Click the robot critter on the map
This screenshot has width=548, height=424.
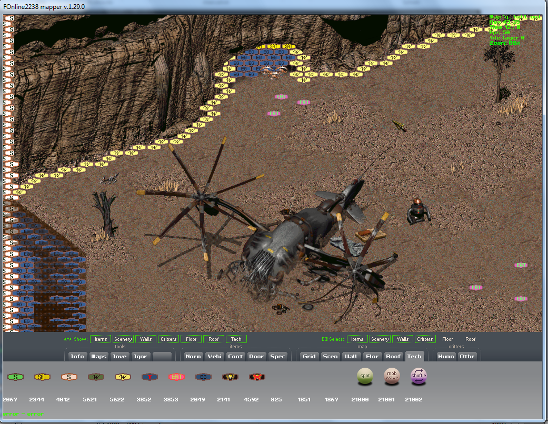[x=419, y=210]
